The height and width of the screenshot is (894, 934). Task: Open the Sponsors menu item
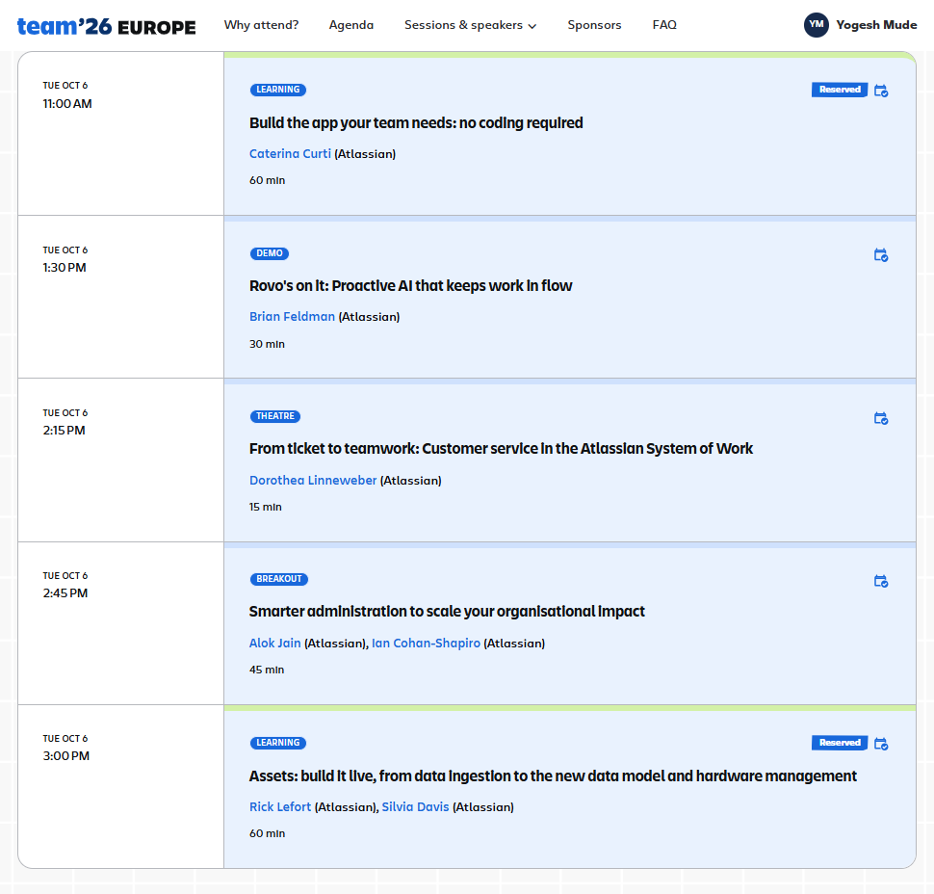(594, 25)
